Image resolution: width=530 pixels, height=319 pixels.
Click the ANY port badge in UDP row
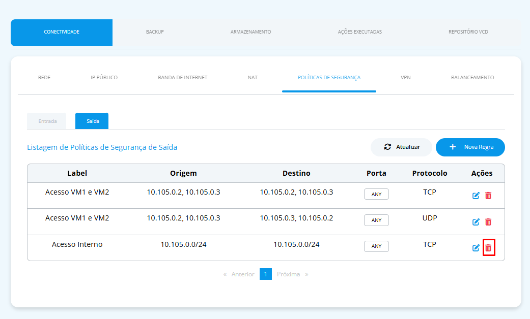coord(376,220)
